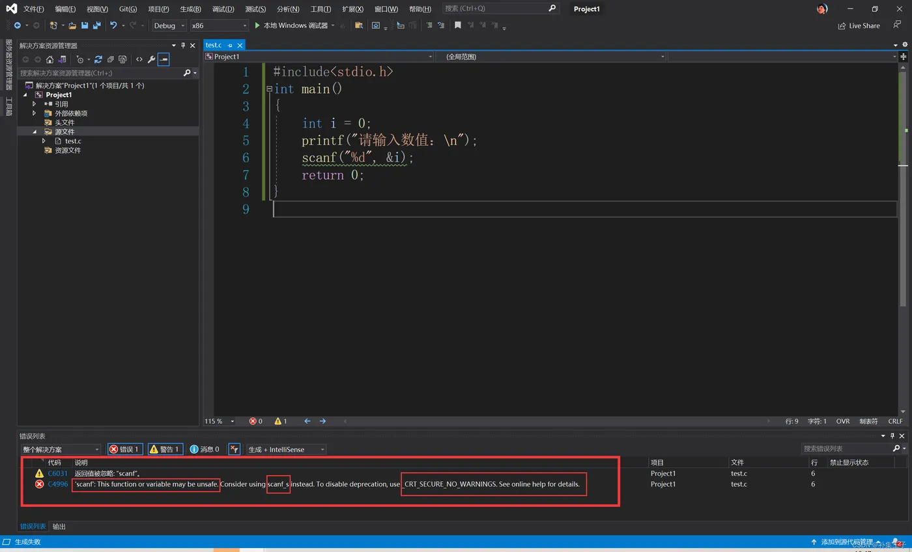The height and width of the screenshot is (552, 912).
Task: Expand the 引用 references node
Action: point(35,104)
